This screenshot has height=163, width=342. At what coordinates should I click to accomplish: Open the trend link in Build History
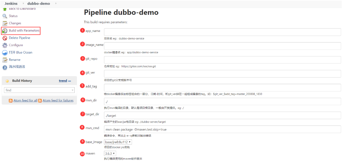tap(63, 81)
